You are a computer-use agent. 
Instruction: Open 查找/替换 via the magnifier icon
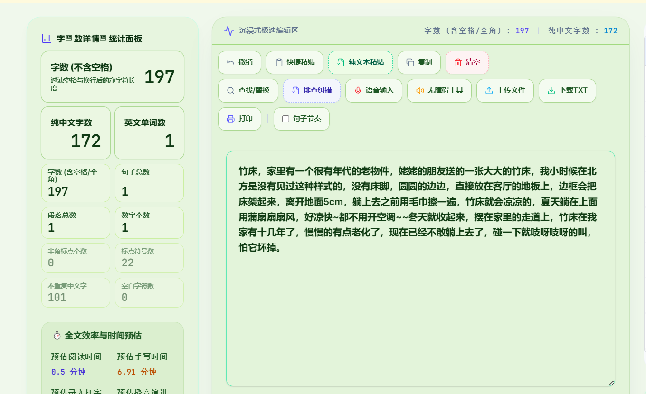pos(231,90)
